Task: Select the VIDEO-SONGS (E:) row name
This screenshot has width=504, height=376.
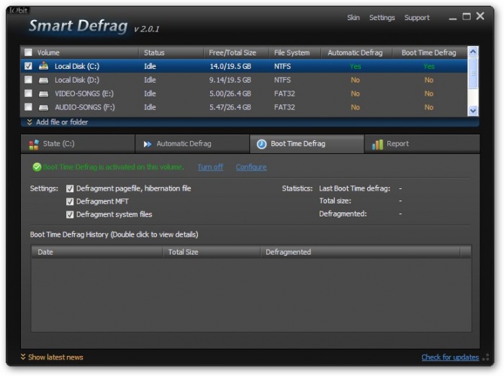Action: pos(84,93)
